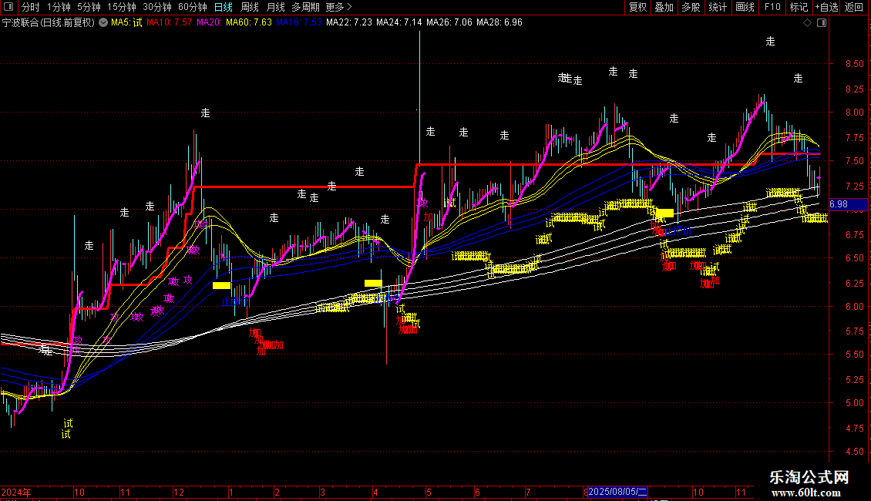Switch to 分时 intraday view
Screen dimensions: 871x501
(31, 7)
